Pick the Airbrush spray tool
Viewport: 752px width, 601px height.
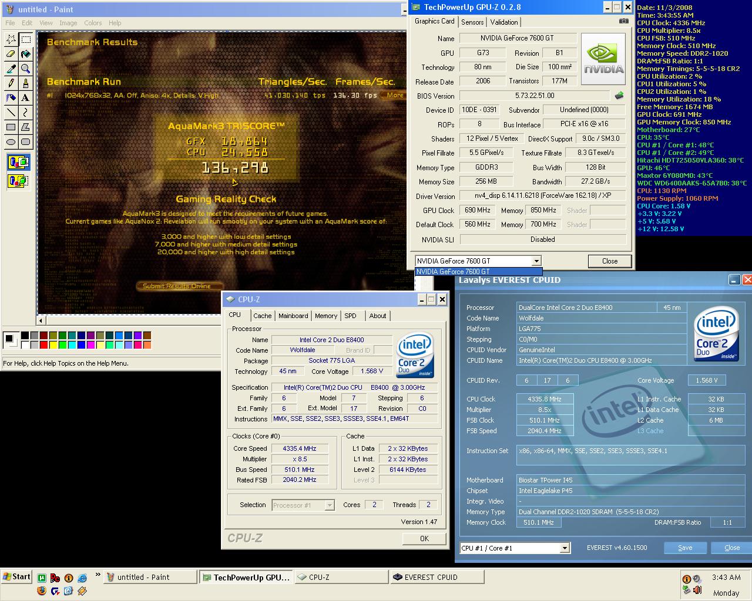click(11, 97)
